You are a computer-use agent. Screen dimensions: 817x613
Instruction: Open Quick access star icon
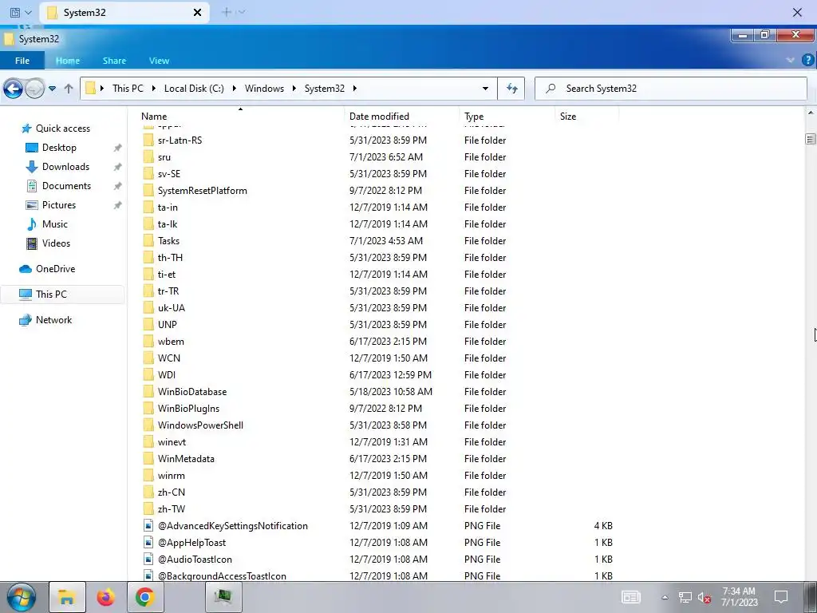pyautogui.click(x=26, y=129)
